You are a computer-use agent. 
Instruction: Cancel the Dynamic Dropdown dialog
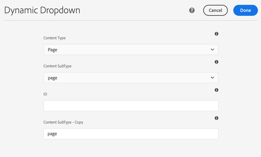(x=215, y=10)
